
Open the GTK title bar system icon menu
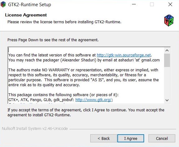pos(3,4)
